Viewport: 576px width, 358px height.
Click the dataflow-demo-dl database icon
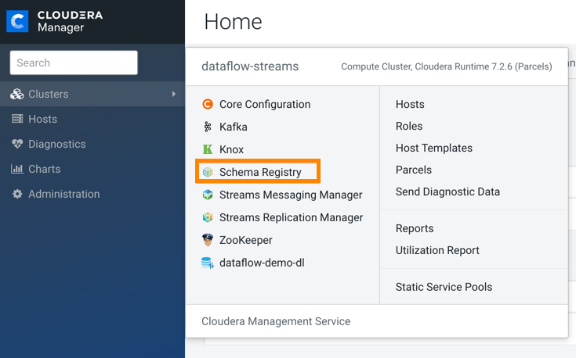click(208, 263)
